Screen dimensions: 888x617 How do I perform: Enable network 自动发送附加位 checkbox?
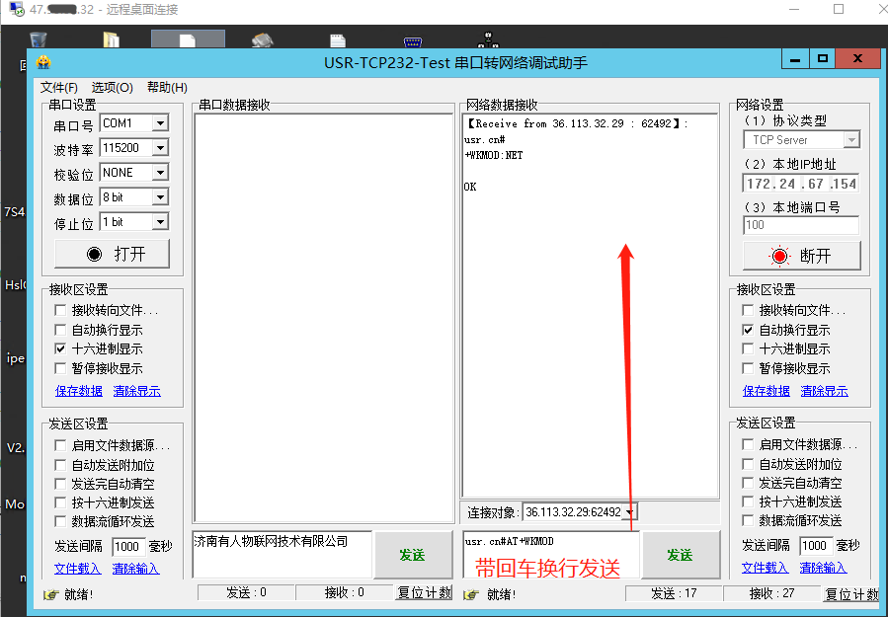[x=748, y=464]
